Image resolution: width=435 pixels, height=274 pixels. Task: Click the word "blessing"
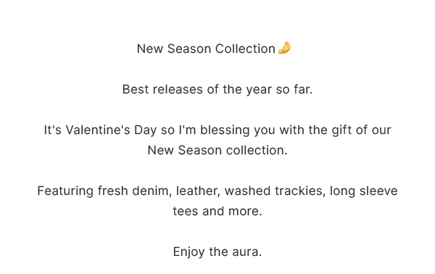pos(225,130)
